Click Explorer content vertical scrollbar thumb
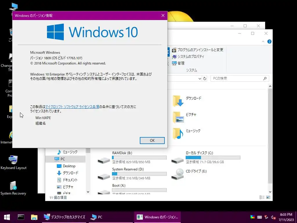The image size is (297, 223). (x=270, y=136)
